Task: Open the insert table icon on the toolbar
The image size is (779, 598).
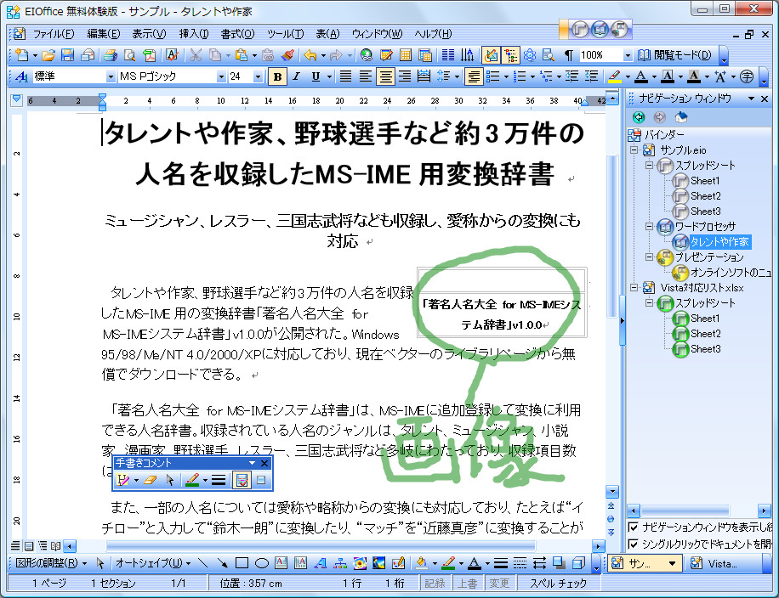Action: [x=404, y=55]
